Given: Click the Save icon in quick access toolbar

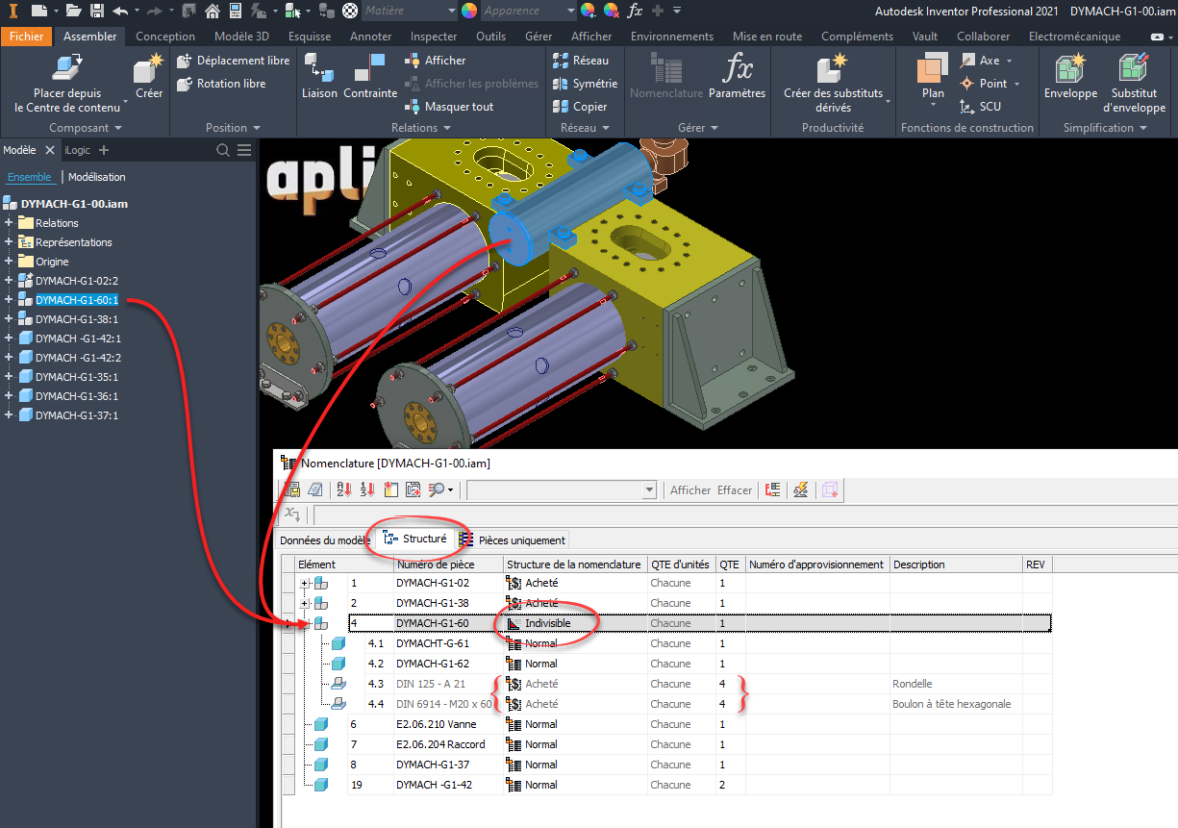Looking at the screenshot, I should point(97,11).
